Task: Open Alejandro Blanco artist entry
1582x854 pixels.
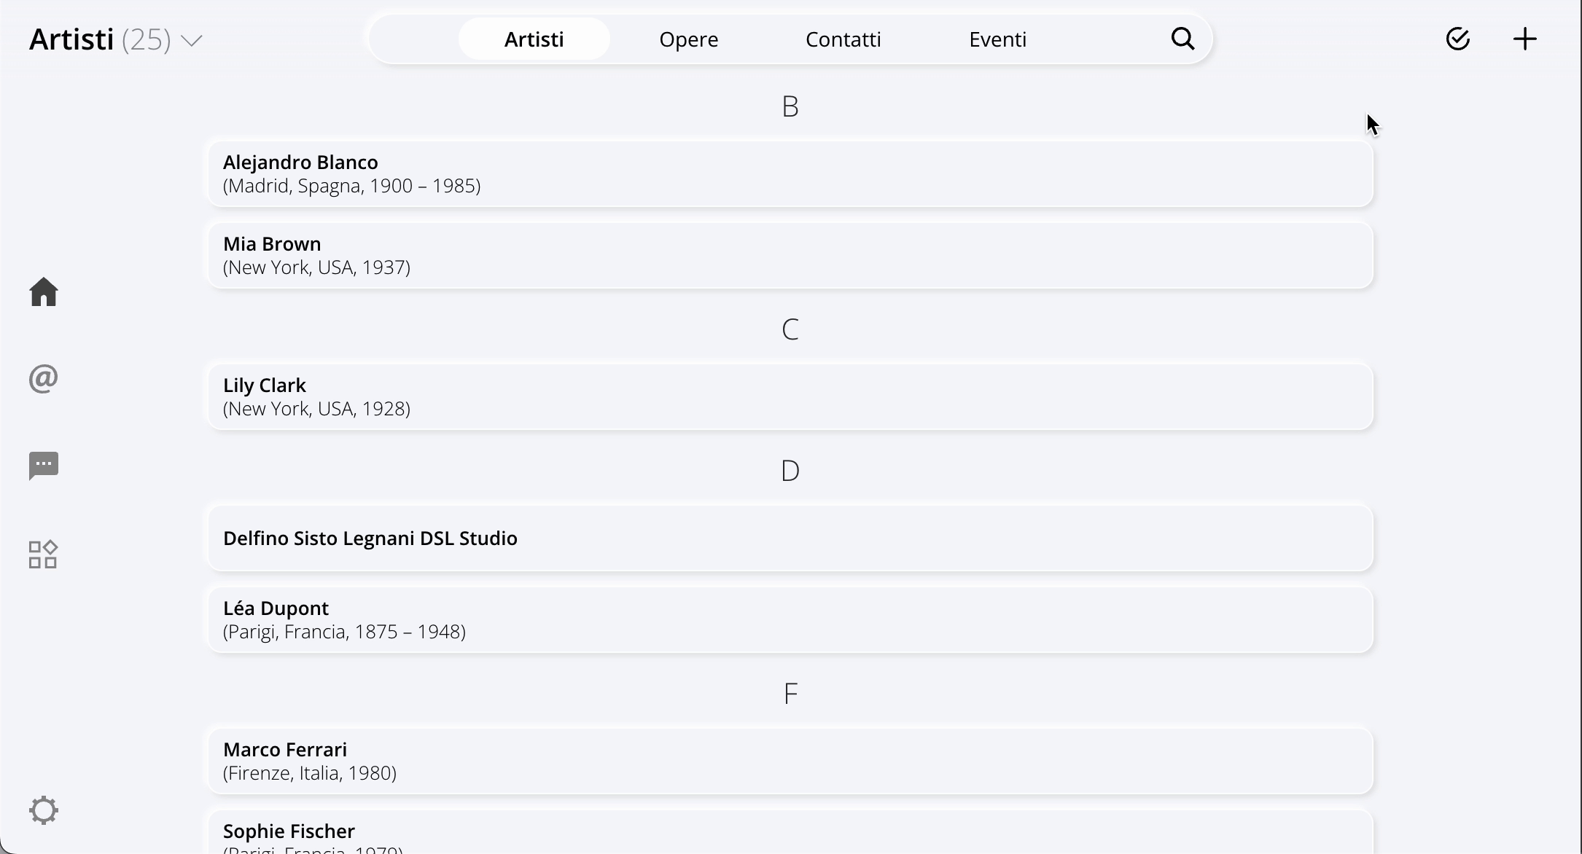Action: [790, 174]
